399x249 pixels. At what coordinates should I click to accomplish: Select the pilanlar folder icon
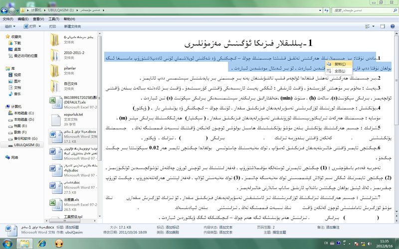pos(55,71)
